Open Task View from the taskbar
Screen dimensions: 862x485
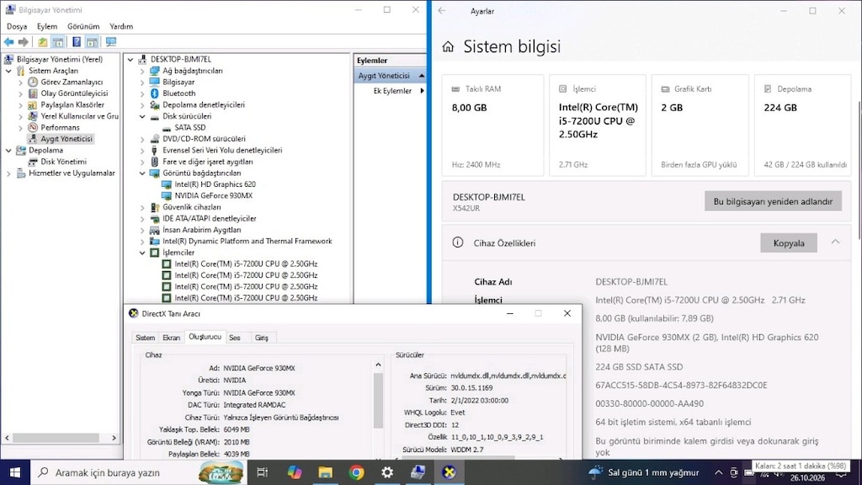263,472
